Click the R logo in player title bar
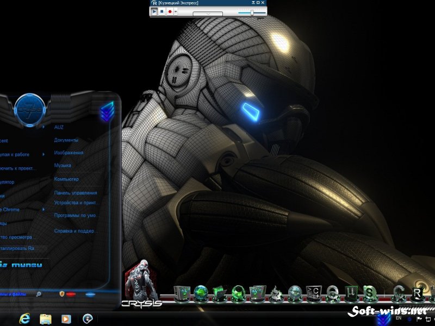 (x=154, y=3)
